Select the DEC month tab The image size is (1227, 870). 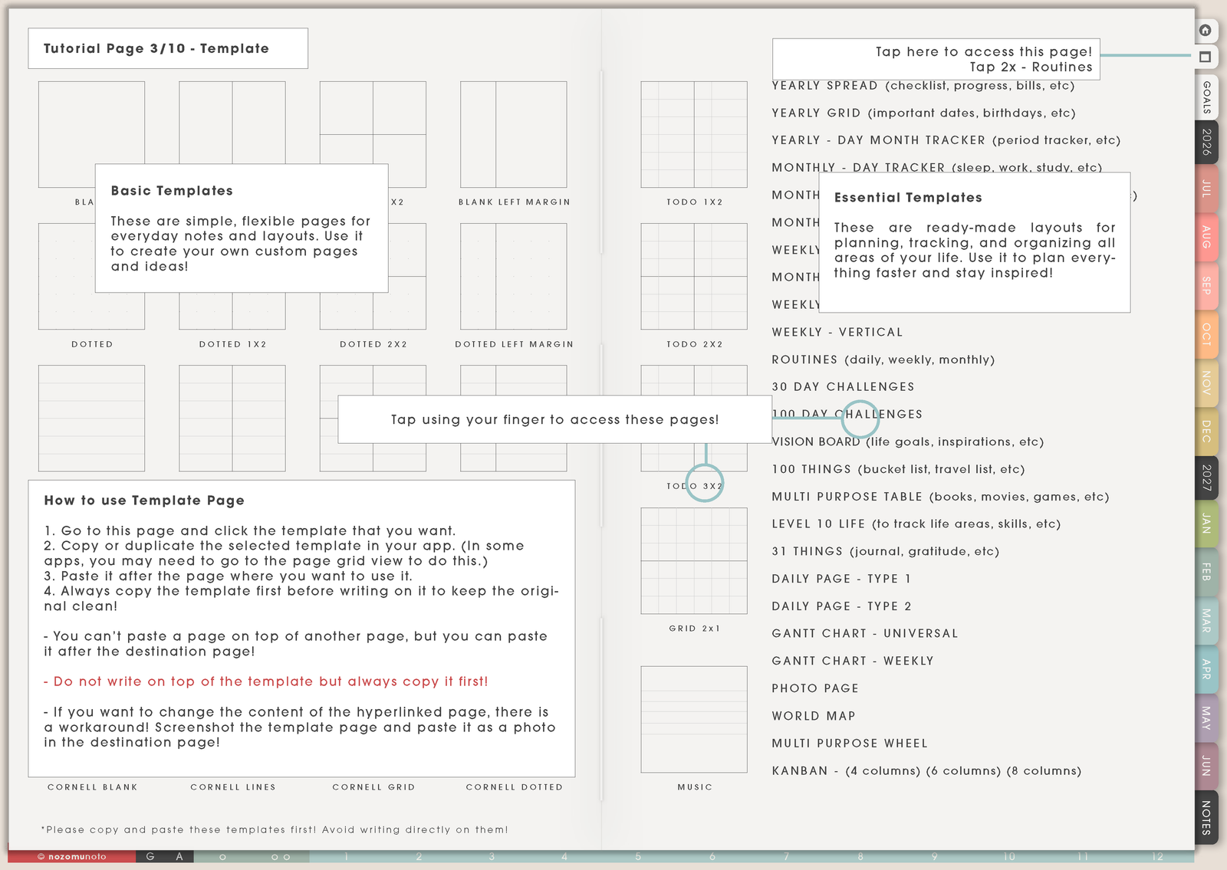coord(1206,431)
